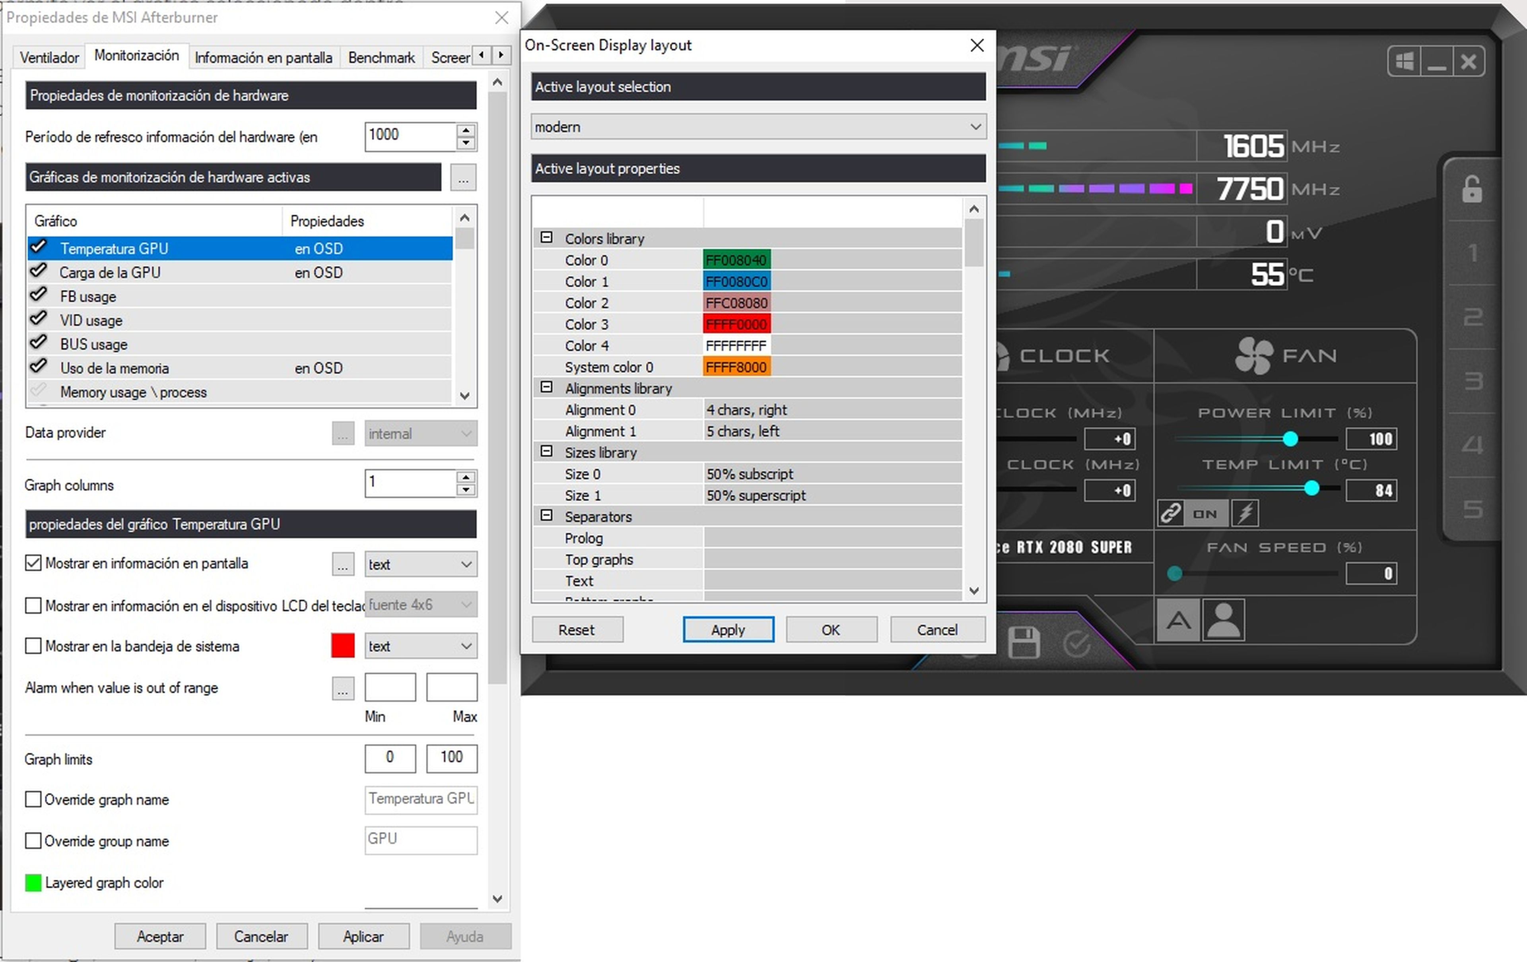The height and width of the screenshot is (962, 1527).
Task: Click the chain link sync icon
Action: click(1171, 513)
